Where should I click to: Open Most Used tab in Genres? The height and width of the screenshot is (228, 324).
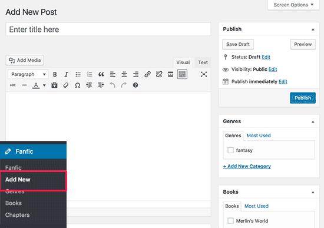click(x=259, y=136)
